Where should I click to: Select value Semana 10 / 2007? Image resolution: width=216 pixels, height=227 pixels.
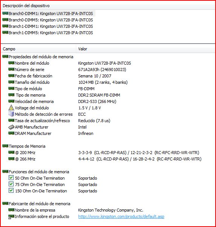coord(95,76)
